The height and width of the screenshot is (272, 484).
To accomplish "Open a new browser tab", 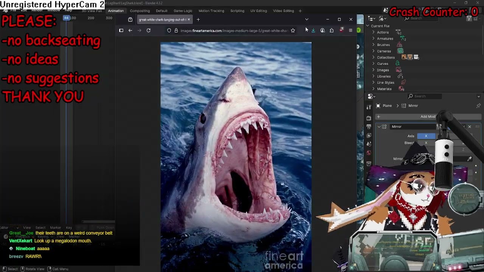I will (198, 20).
